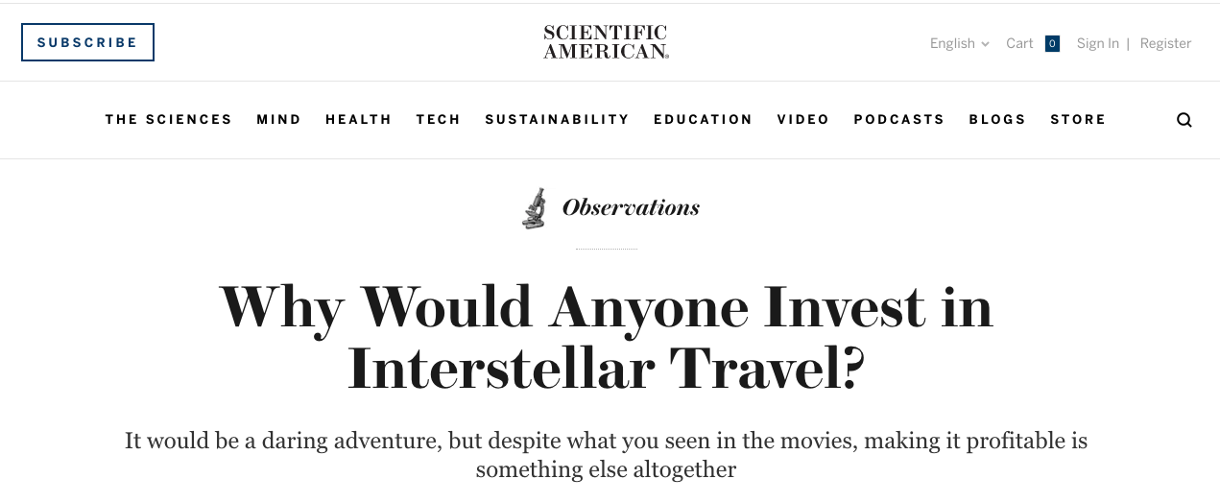Click the Subscribe button
1220x503 pixels.
pos(87,42)
